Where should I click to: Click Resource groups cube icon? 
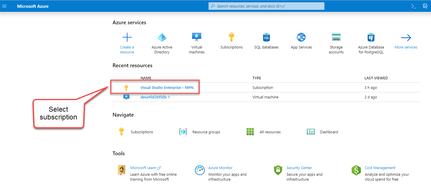pyautogui.click(x=183, y=132)
